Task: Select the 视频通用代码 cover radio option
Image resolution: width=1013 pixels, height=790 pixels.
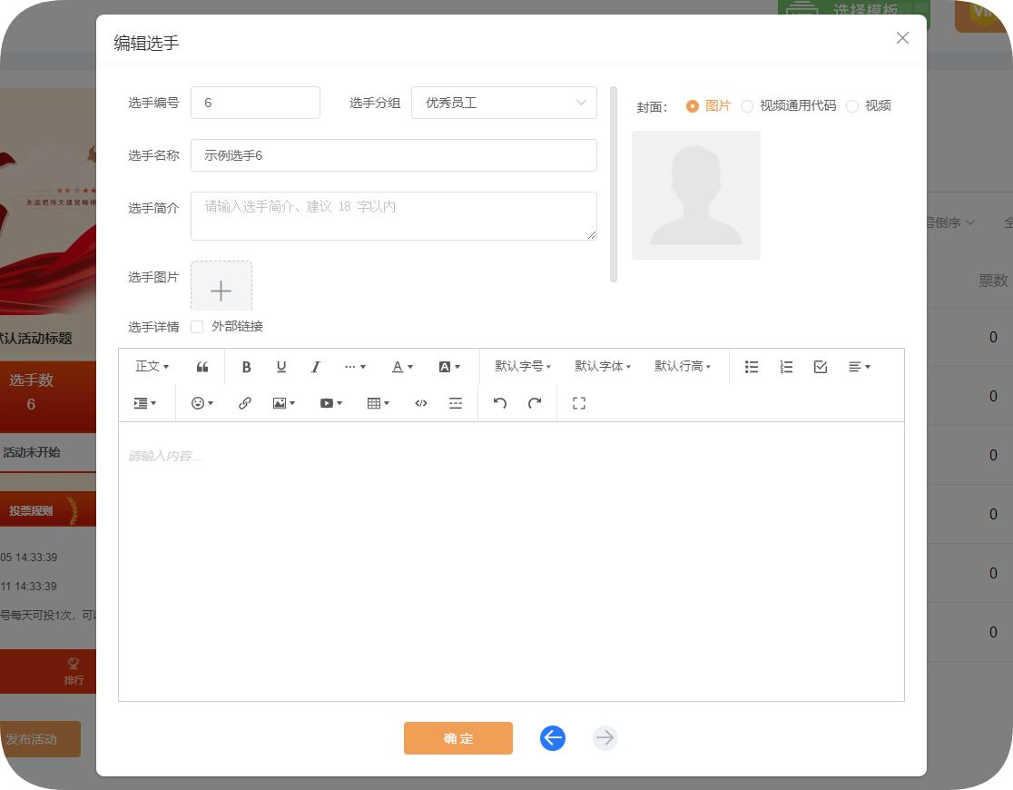Action: (x=747, y=106)
